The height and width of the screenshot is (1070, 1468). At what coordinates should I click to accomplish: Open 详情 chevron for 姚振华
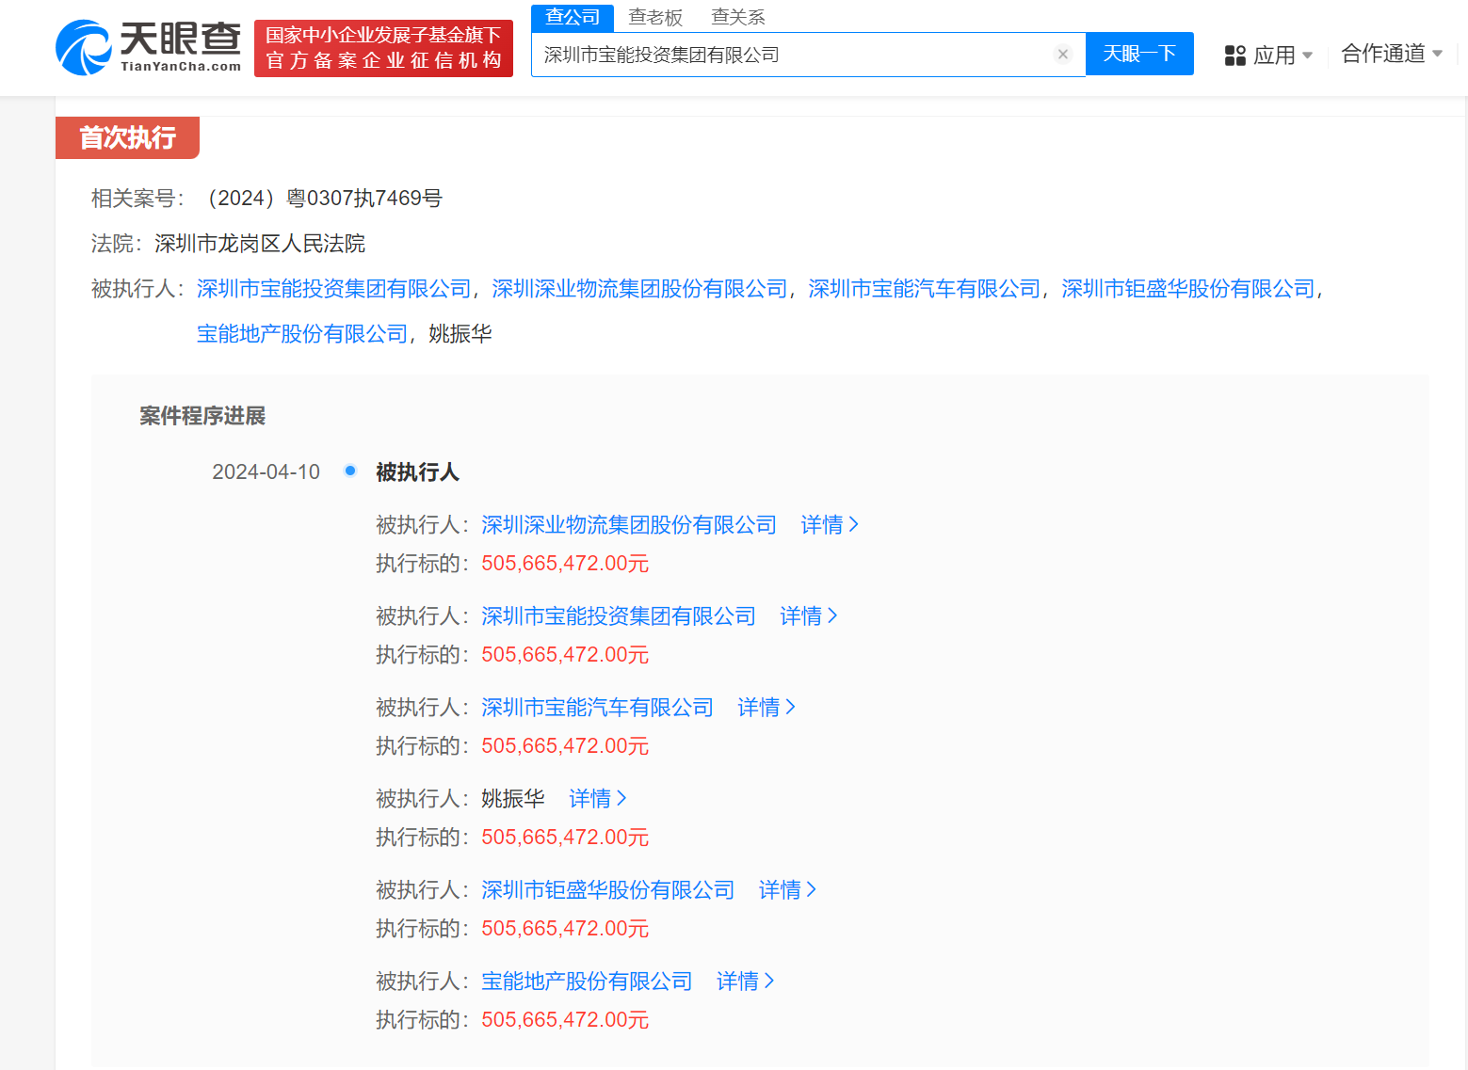(597, 798)
